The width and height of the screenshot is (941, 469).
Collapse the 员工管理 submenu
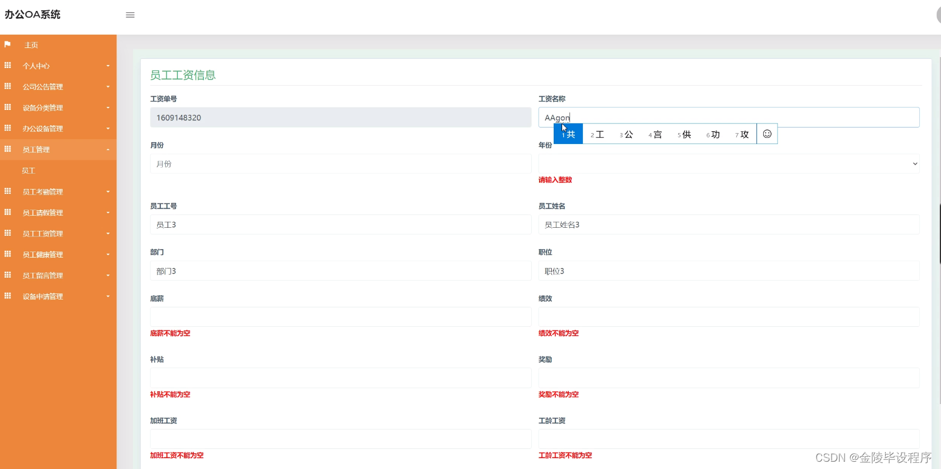[x=58, y=149]
